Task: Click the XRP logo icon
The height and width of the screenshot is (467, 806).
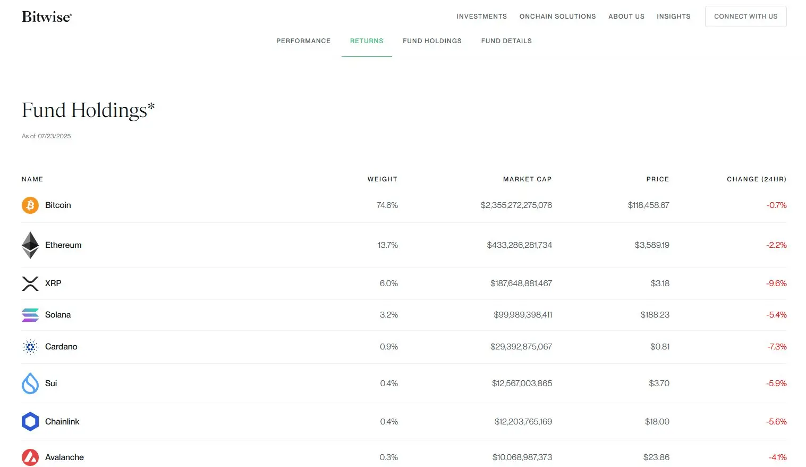Action: coord(30,283)
